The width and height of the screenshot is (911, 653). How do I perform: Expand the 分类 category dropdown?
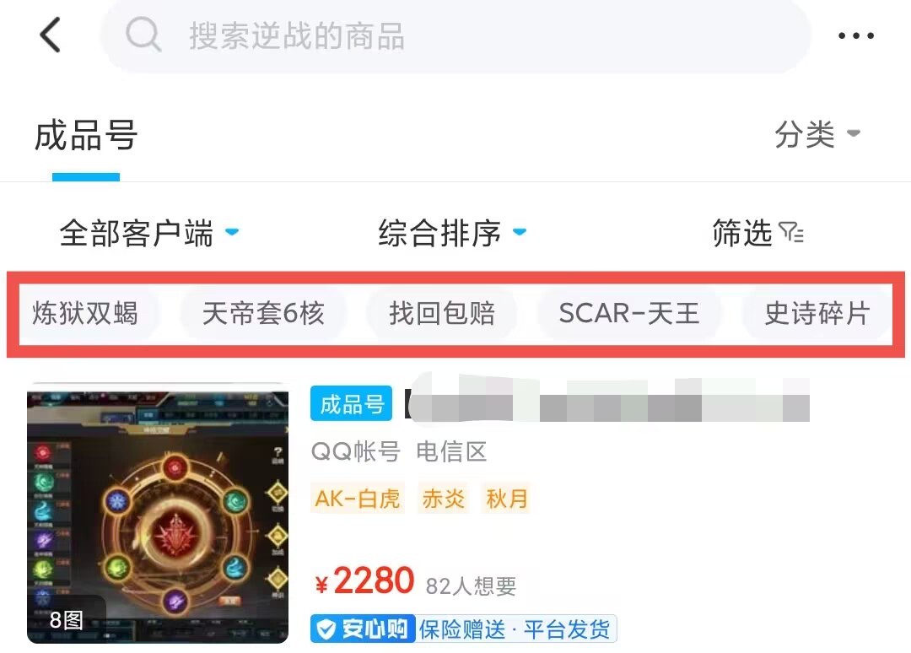817,133
